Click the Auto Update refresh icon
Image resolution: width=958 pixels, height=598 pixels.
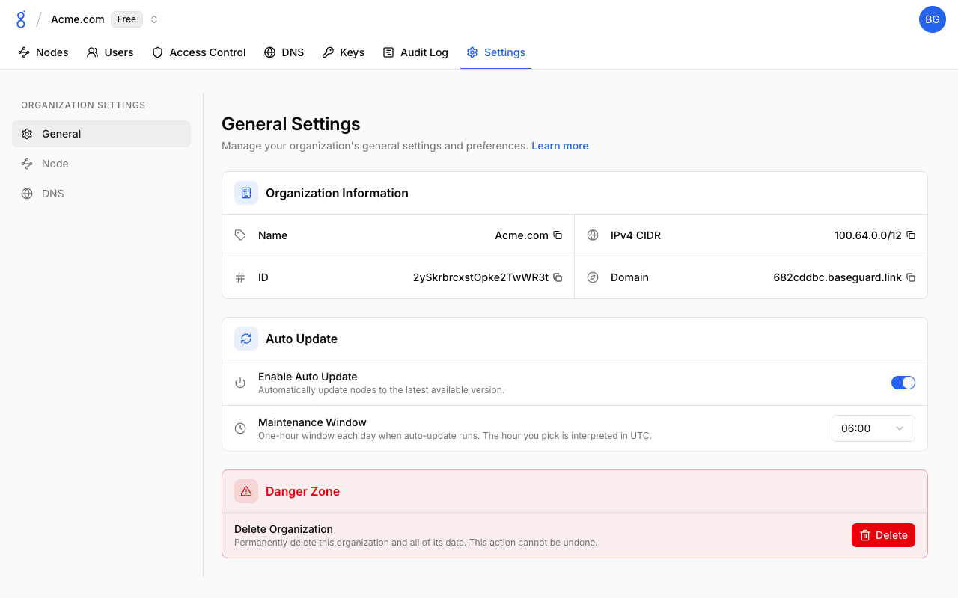pyautogui.click(x=246, y=339)
